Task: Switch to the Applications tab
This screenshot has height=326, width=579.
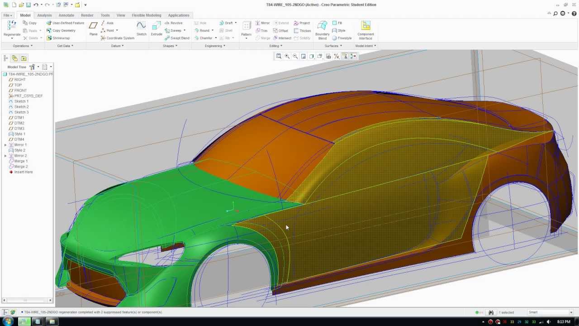Action: pos(179,15)
